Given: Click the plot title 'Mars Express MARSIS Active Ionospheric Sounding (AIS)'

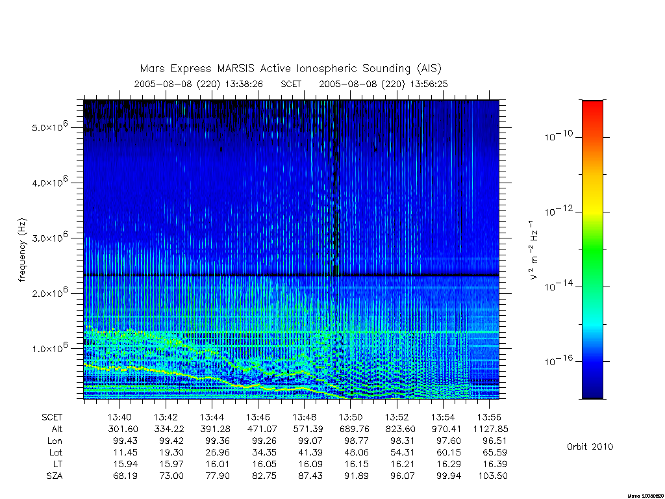Looking at the screenshot, I should tap(291, 69).
